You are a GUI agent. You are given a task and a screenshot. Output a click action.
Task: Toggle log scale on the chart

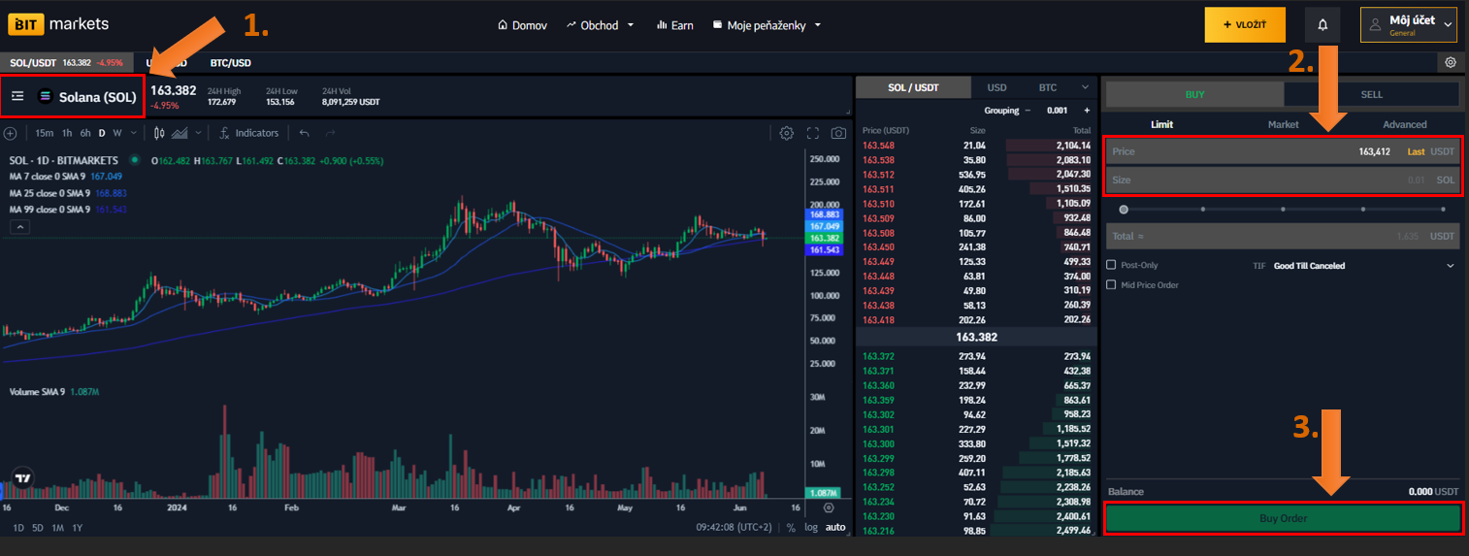(810, 528)
